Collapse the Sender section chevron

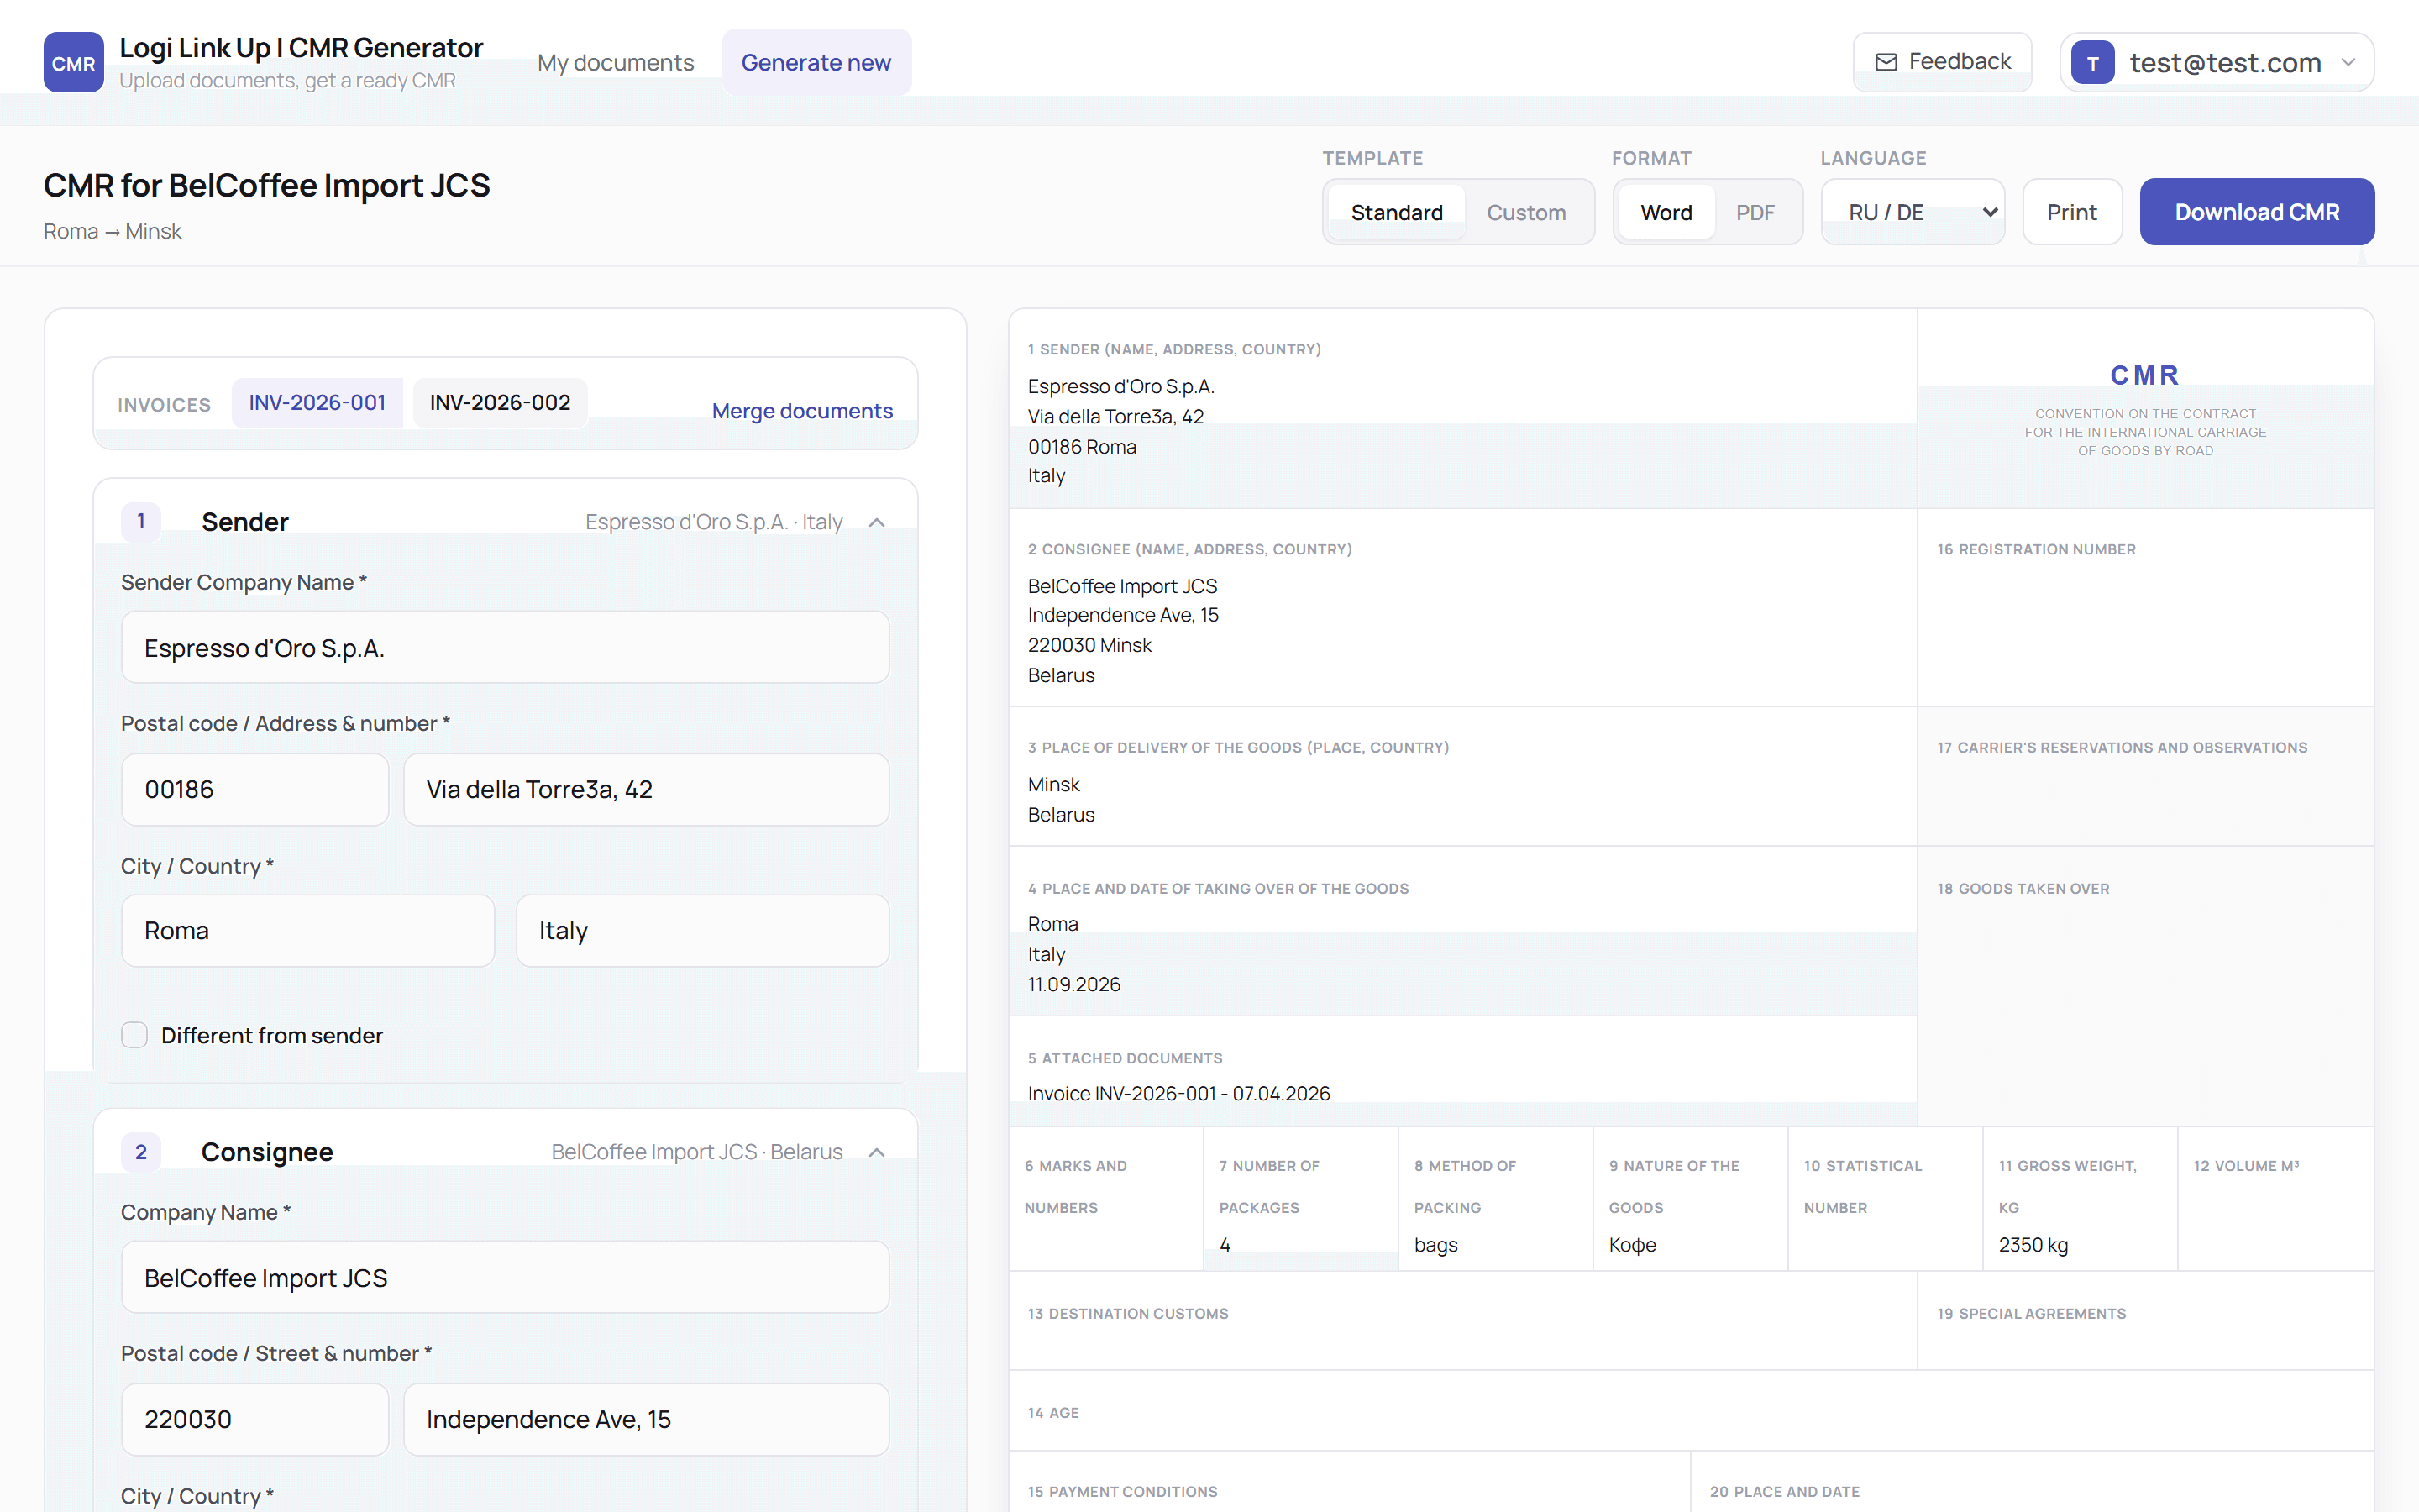click(x=877, y=522)
